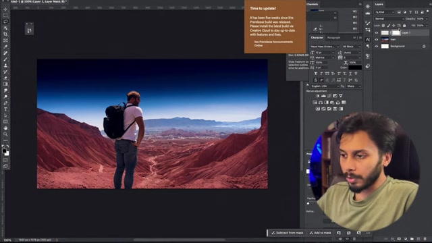Open the font style dropdown
This screenshot has height=243, width=432.
coord(351,47)
